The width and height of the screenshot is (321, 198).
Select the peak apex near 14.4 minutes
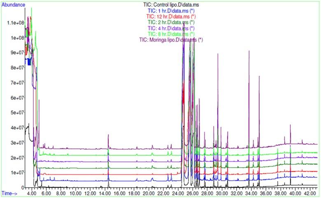pos(108,135)
